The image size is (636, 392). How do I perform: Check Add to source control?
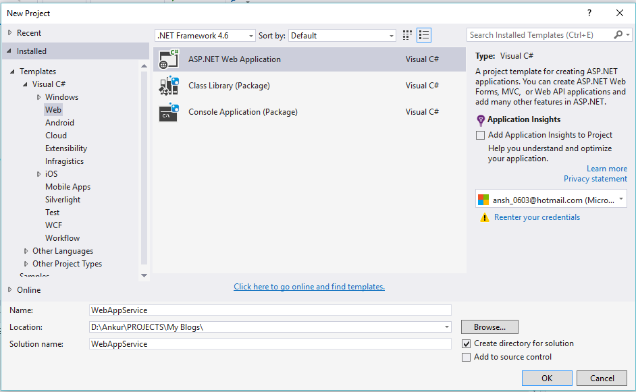[x=467, y=358]
